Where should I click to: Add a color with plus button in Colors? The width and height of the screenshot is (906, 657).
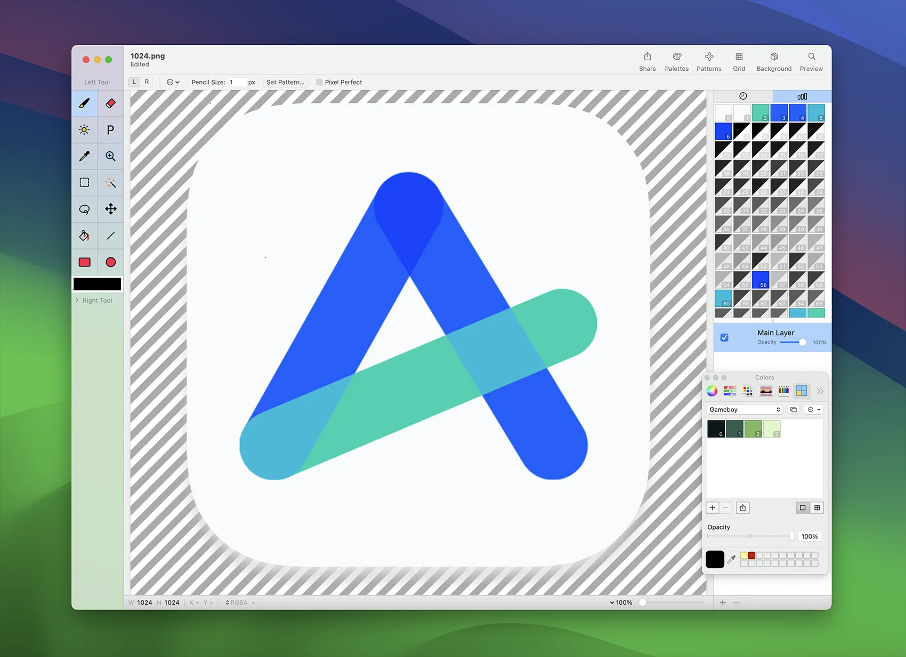pos(713,508)
